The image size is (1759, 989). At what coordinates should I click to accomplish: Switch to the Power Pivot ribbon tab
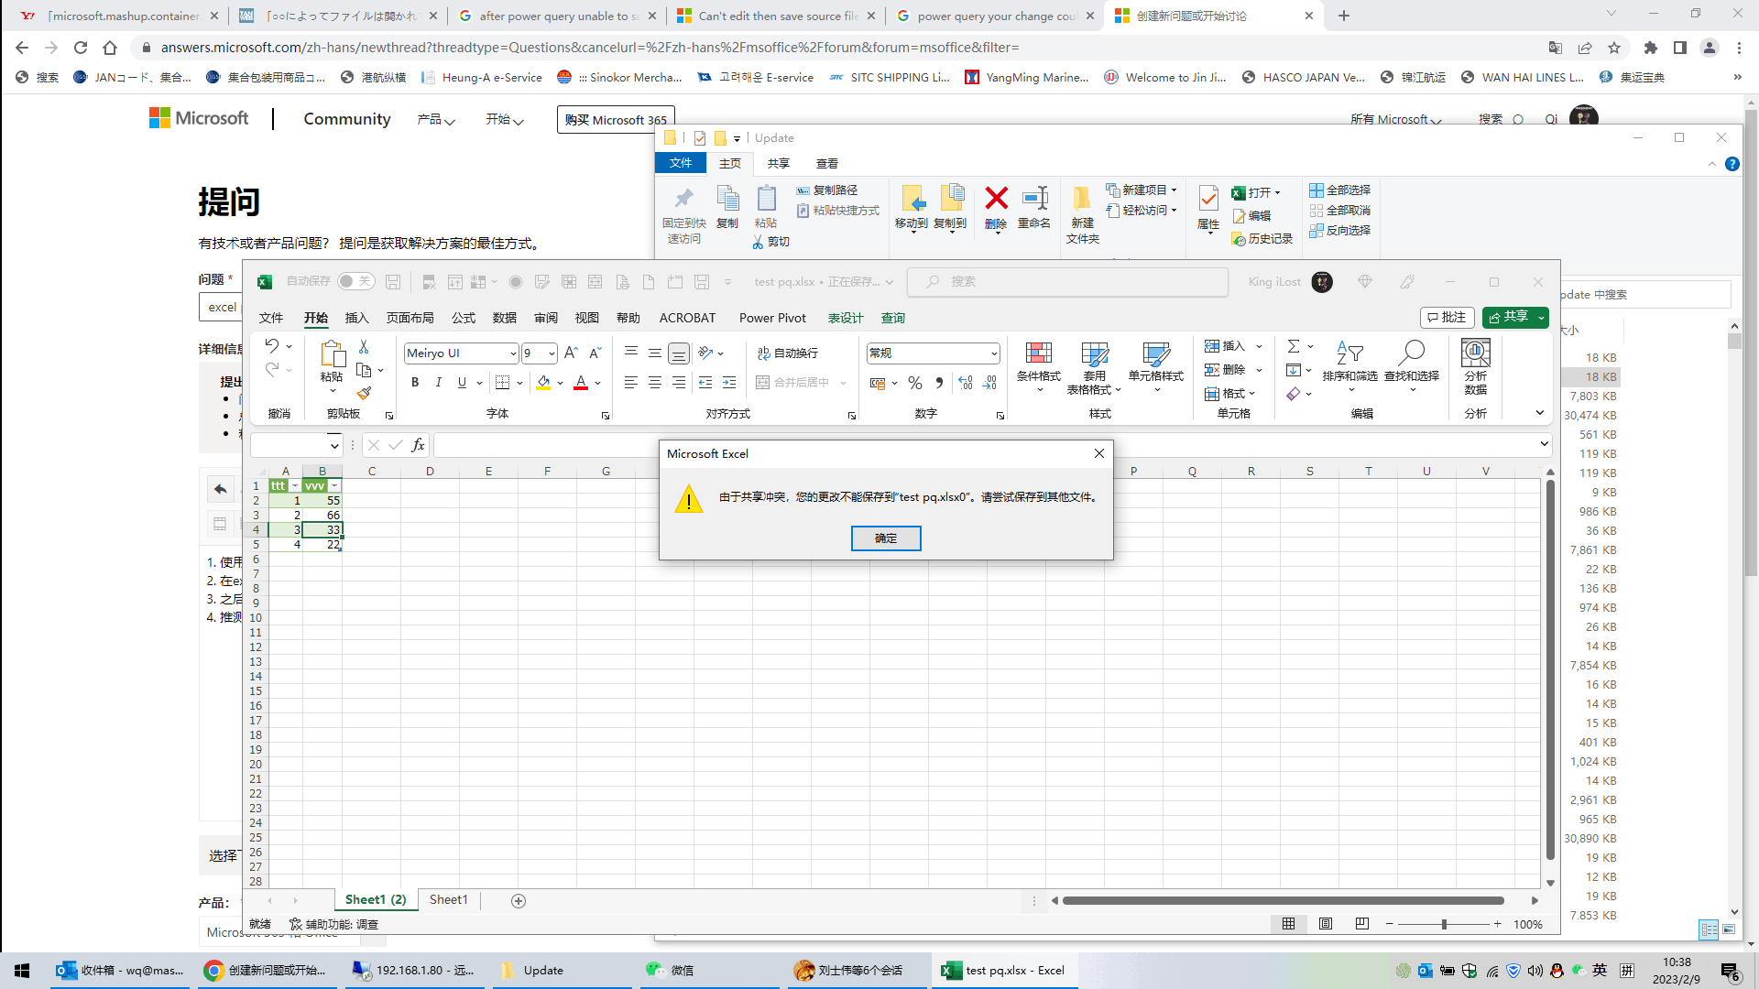point(772,318)
